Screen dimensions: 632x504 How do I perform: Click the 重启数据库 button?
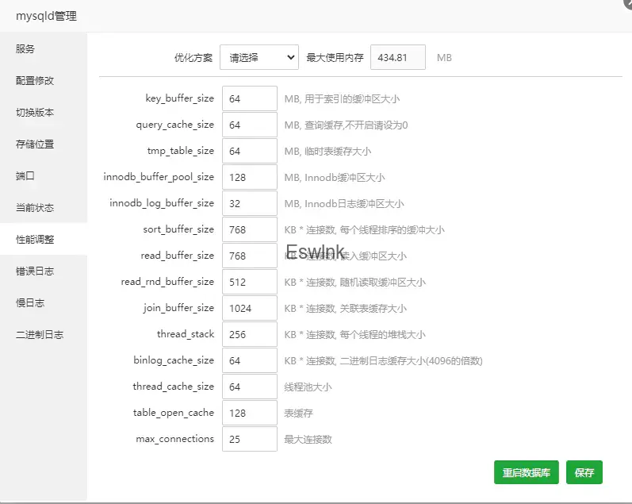point(527,472)
